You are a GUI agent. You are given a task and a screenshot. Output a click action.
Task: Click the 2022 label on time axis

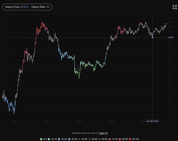pos(47,121)
